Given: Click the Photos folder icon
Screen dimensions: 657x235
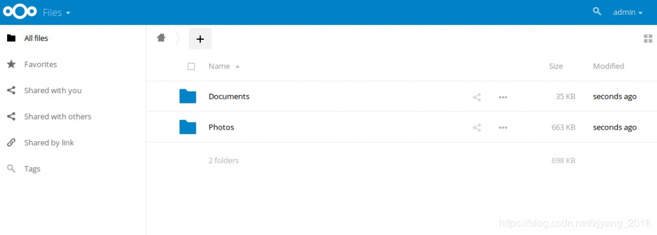Looking at the screenshot, I should pos(188,126).
